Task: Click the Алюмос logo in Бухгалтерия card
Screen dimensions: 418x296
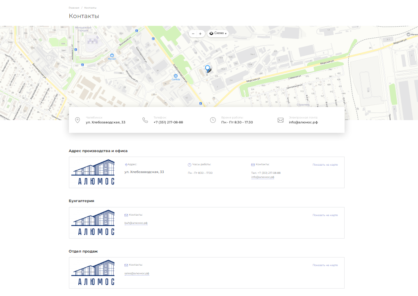Action: tap(93, 223)
